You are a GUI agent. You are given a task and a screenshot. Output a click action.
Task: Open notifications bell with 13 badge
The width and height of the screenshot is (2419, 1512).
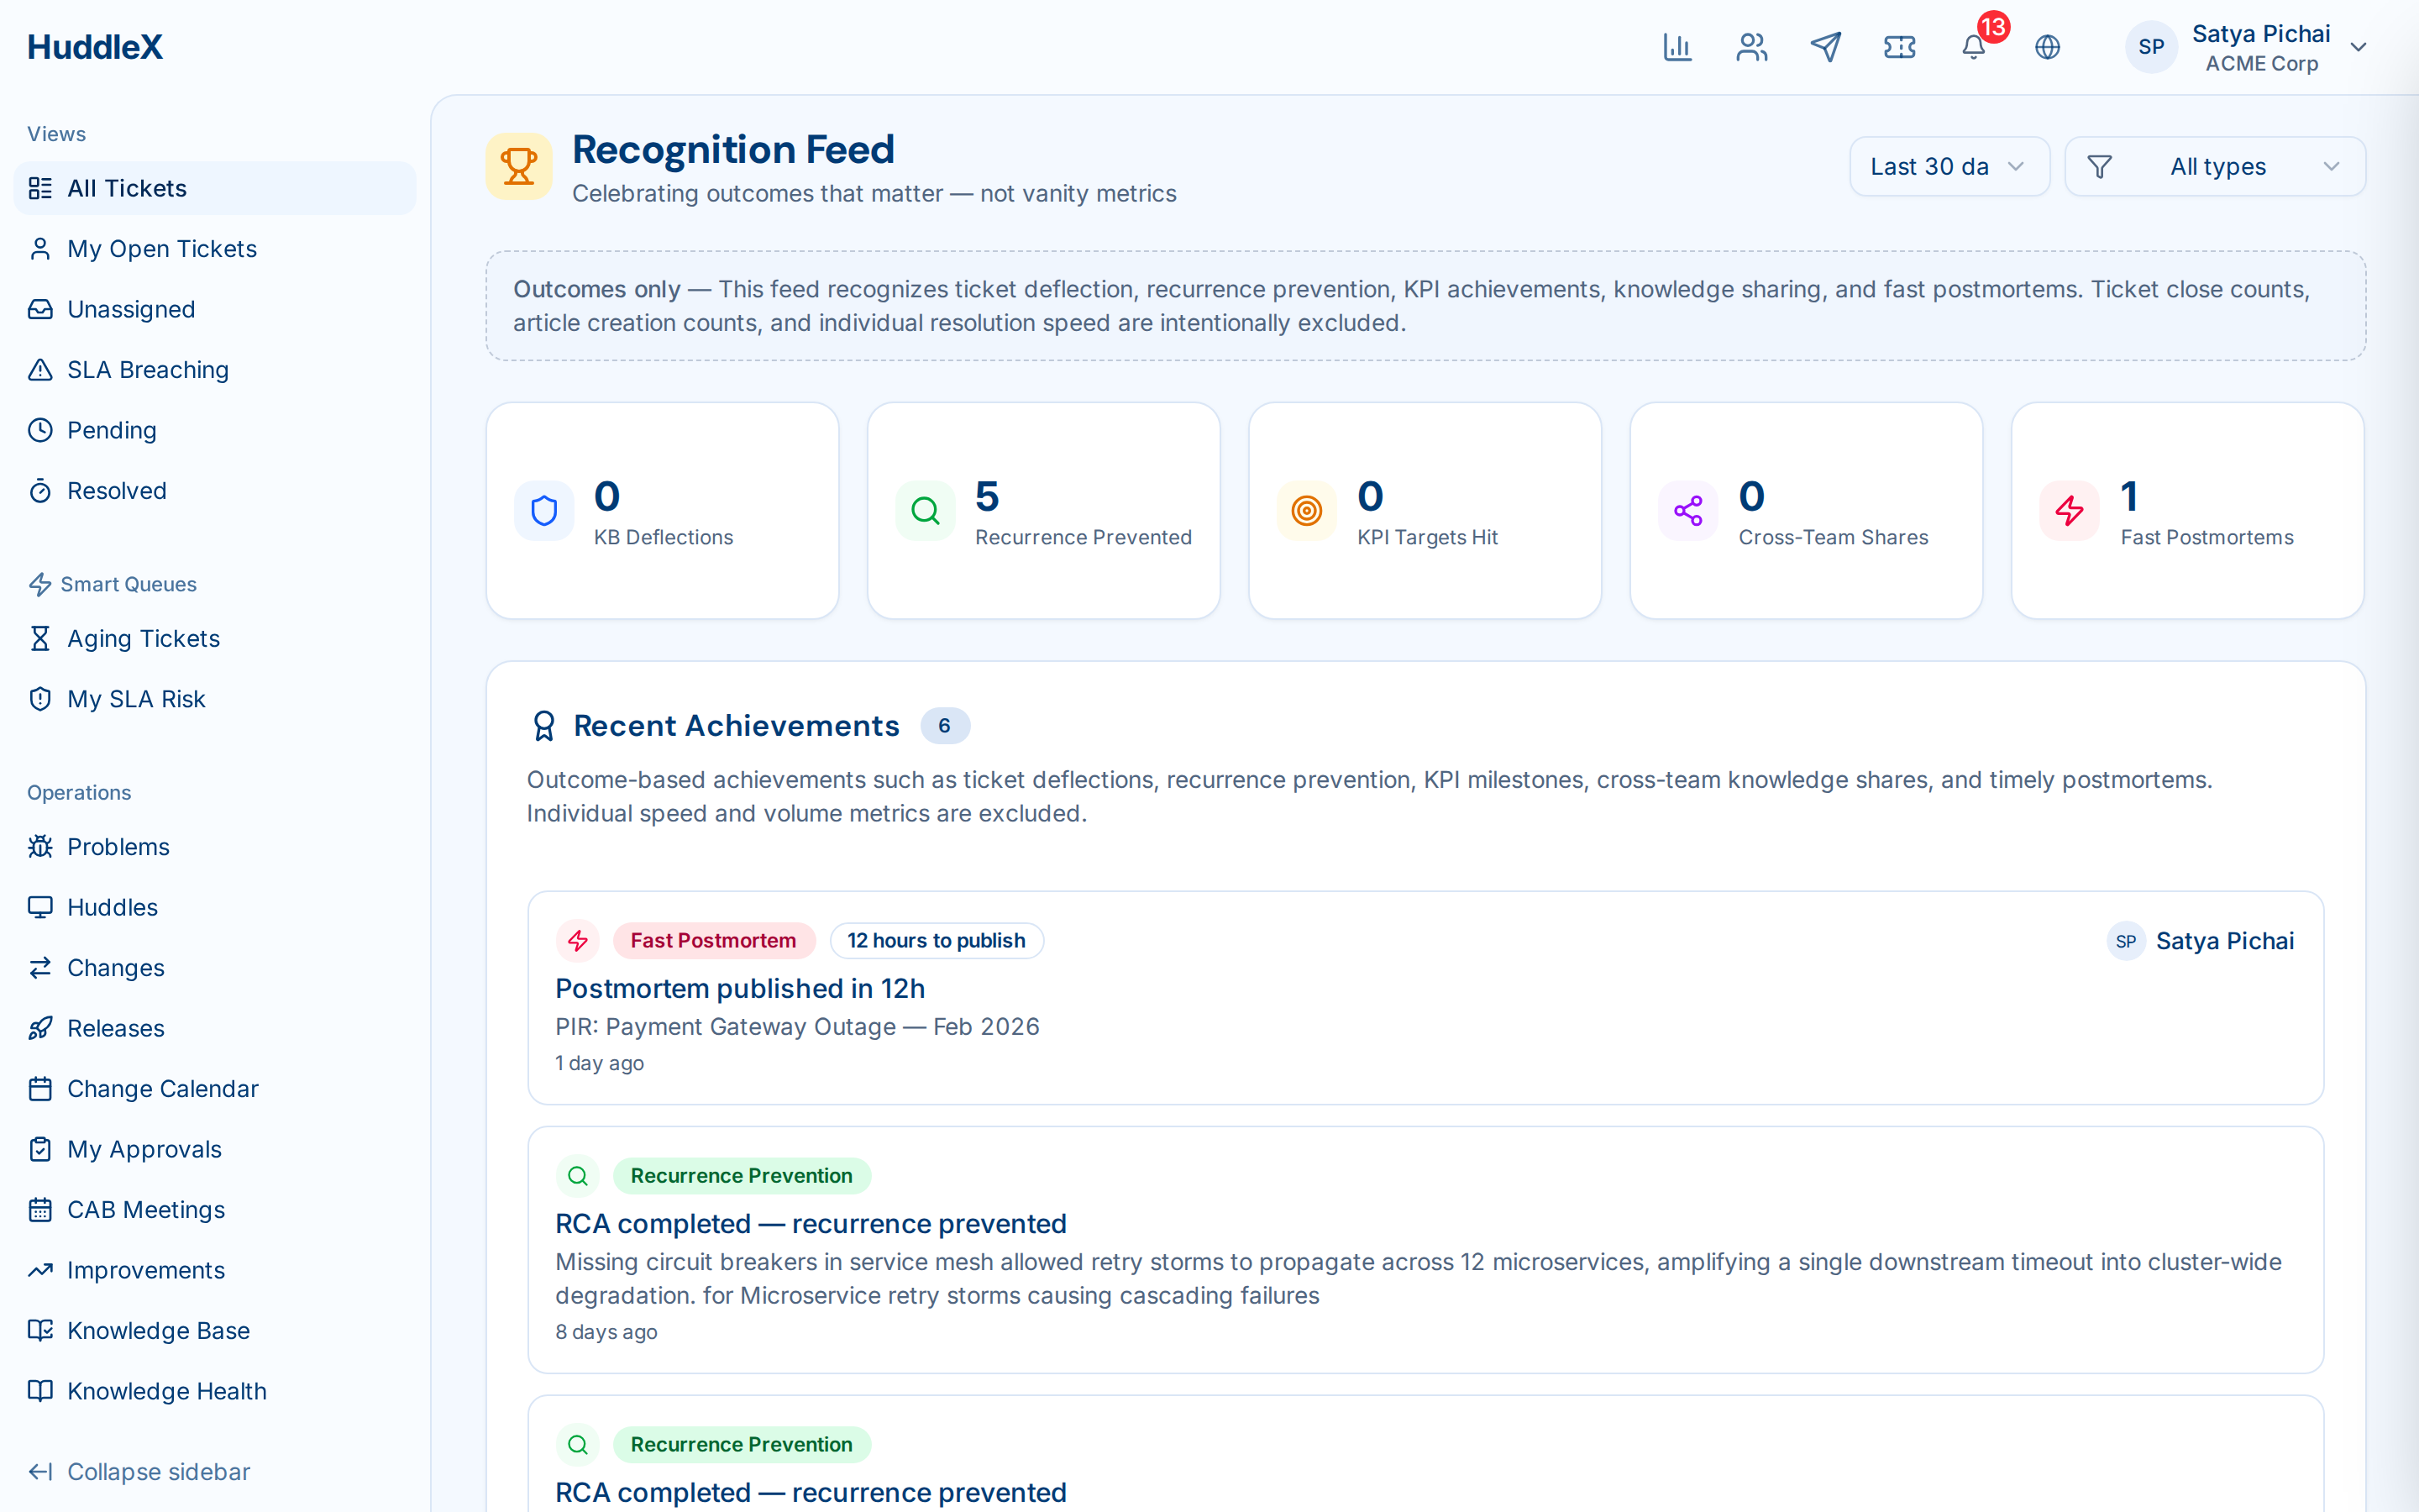1974,47
